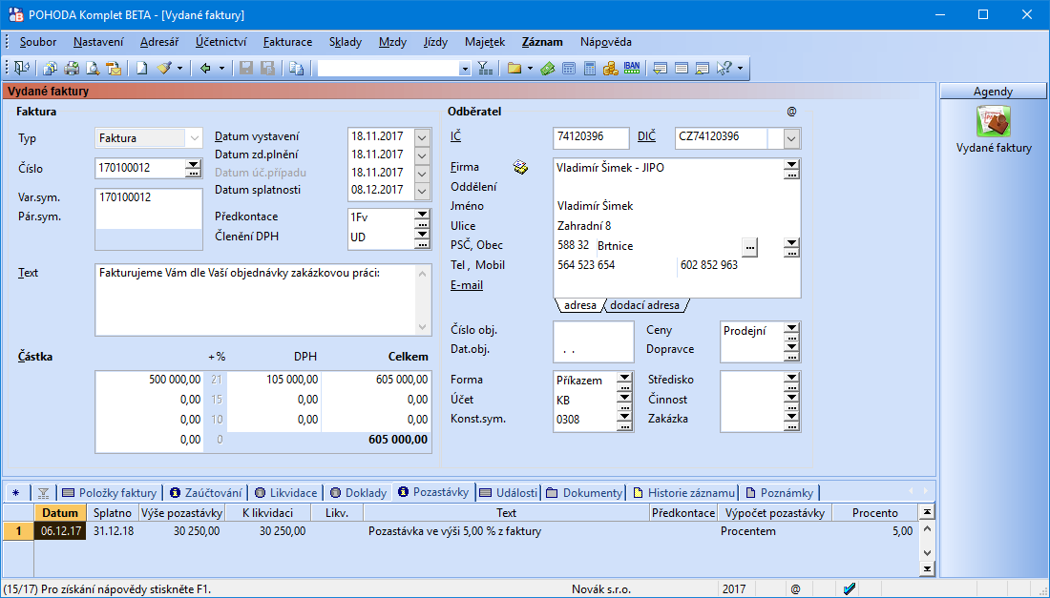Expand the DIČ dropdown arrow

tap(791, 138)
